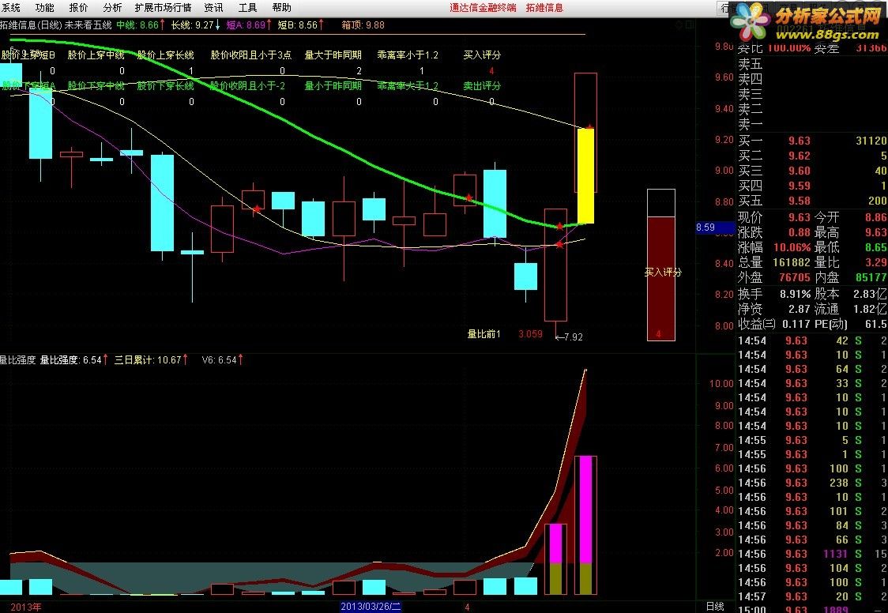Click the 通达信金融终端 title label
The width and height of the screenshot is (888, 613).
point(483,7)
